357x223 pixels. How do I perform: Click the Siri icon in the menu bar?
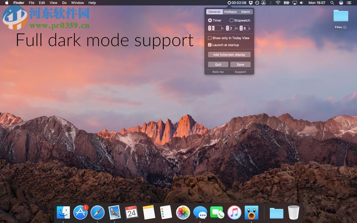pyautogui.click(x=341, y=3)
